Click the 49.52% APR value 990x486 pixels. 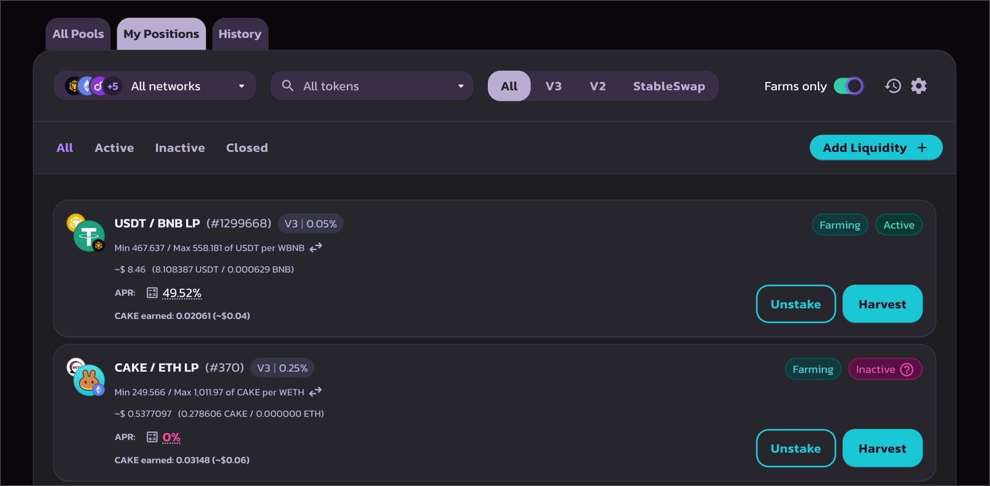click(182, 293)
